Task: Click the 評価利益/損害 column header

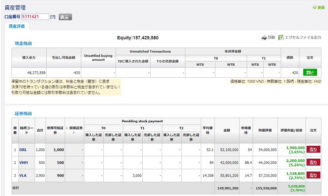Action: click(x=291, y=131)
